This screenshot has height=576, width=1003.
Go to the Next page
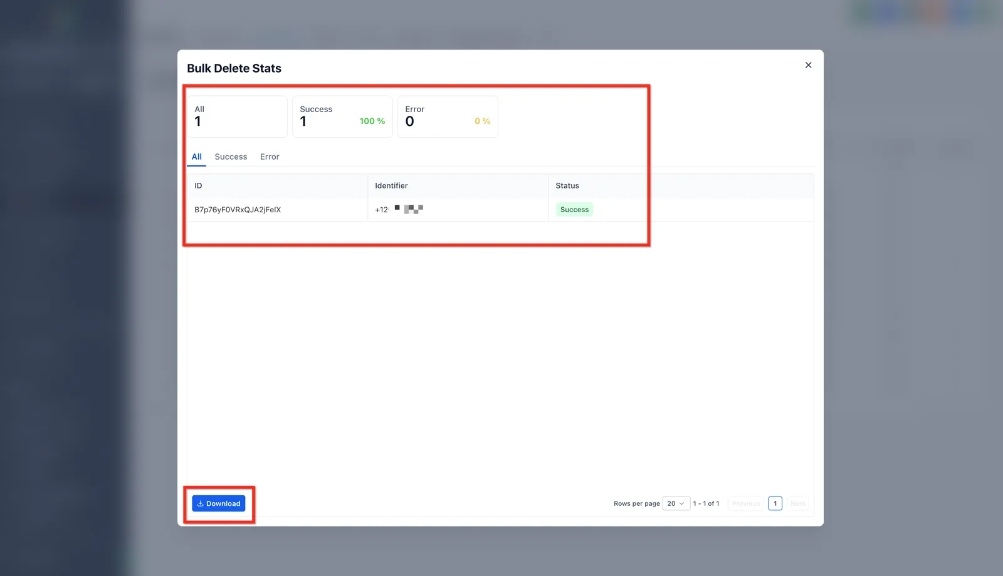[x=797, y=503]
